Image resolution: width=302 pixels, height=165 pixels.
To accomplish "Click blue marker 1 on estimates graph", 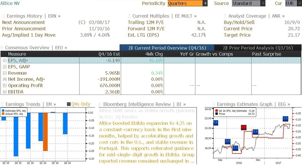I will coord(216,123).
